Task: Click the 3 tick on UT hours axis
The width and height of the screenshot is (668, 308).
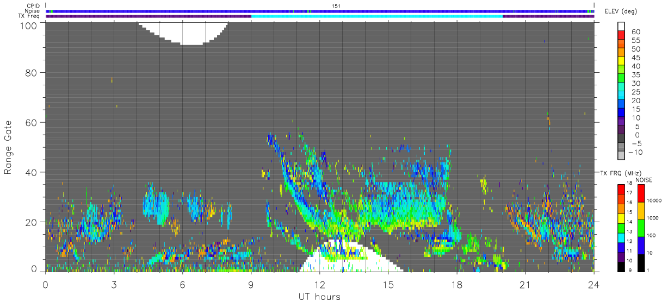Action: pyautogui.click(x=114, y=285)
